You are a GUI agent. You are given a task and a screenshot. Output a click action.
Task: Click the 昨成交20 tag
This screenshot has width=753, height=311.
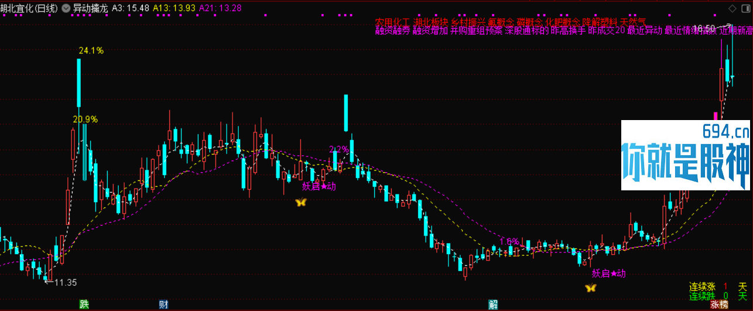click(x=607, y=31)
